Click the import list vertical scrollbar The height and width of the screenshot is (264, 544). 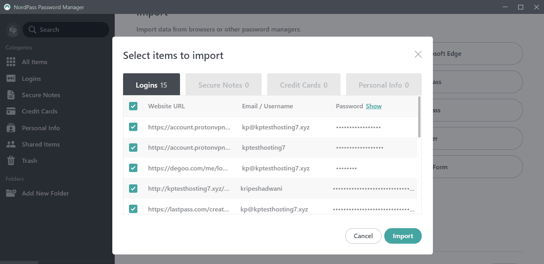click(x=419, y=117)
